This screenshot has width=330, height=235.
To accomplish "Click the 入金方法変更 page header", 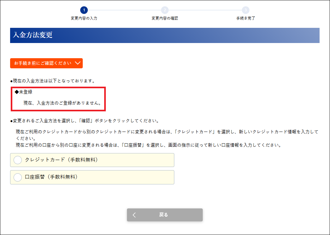I will pyautogui.click(x=33, y=35).
